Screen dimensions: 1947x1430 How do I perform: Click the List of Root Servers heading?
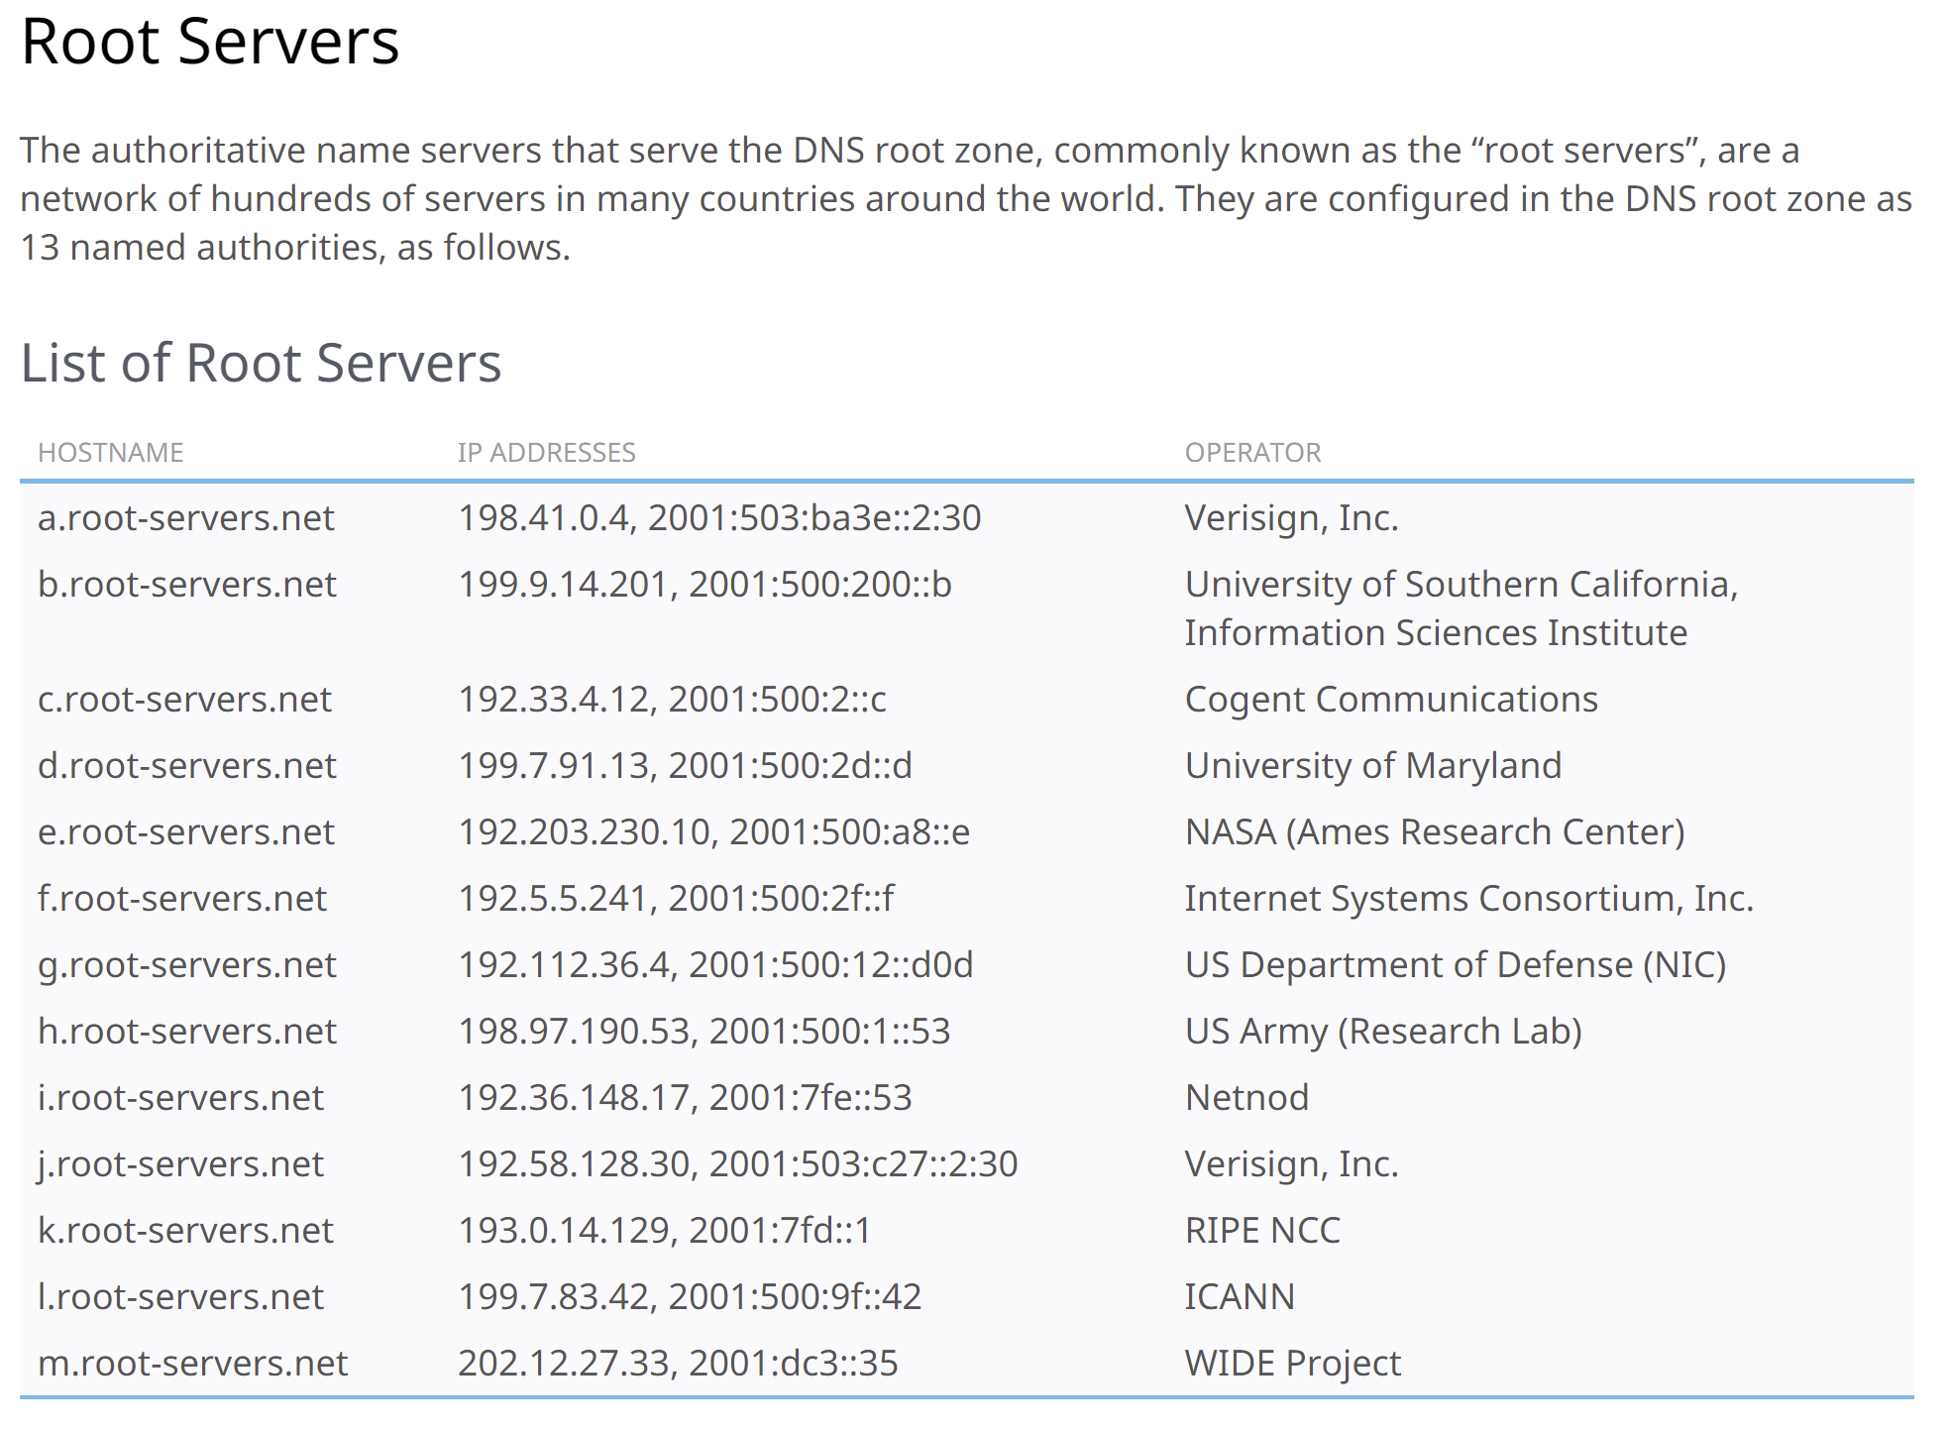261,363
